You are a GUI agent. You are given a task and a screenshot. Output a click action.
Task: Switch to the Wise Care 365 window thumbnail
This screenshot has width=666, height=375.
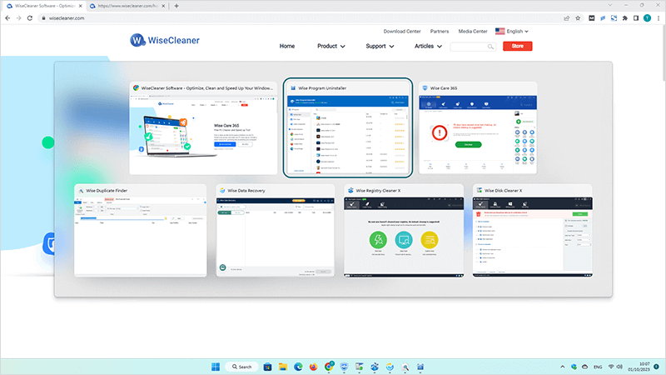click(478, 128)
